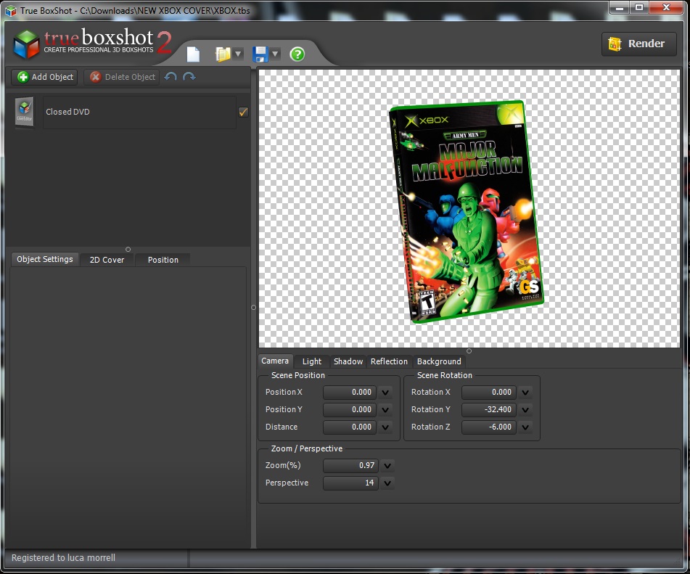Screen dimensions: 690x574
Task: Switch to the Reflection tab
Action: (389, 361)
